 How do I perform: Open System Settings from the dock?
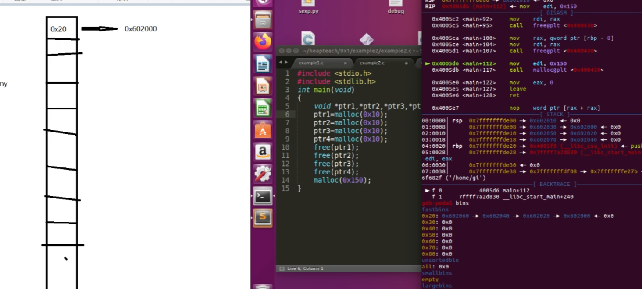pyautogui.click(x=263, y=174)
